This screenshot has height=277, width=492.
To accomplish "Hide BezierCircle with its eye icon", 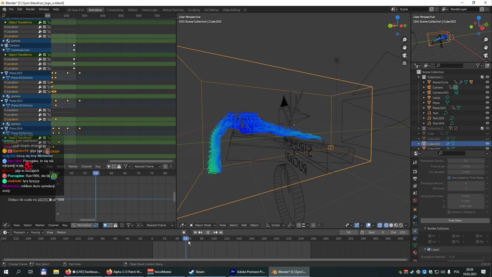I will (x=487, y=82).
